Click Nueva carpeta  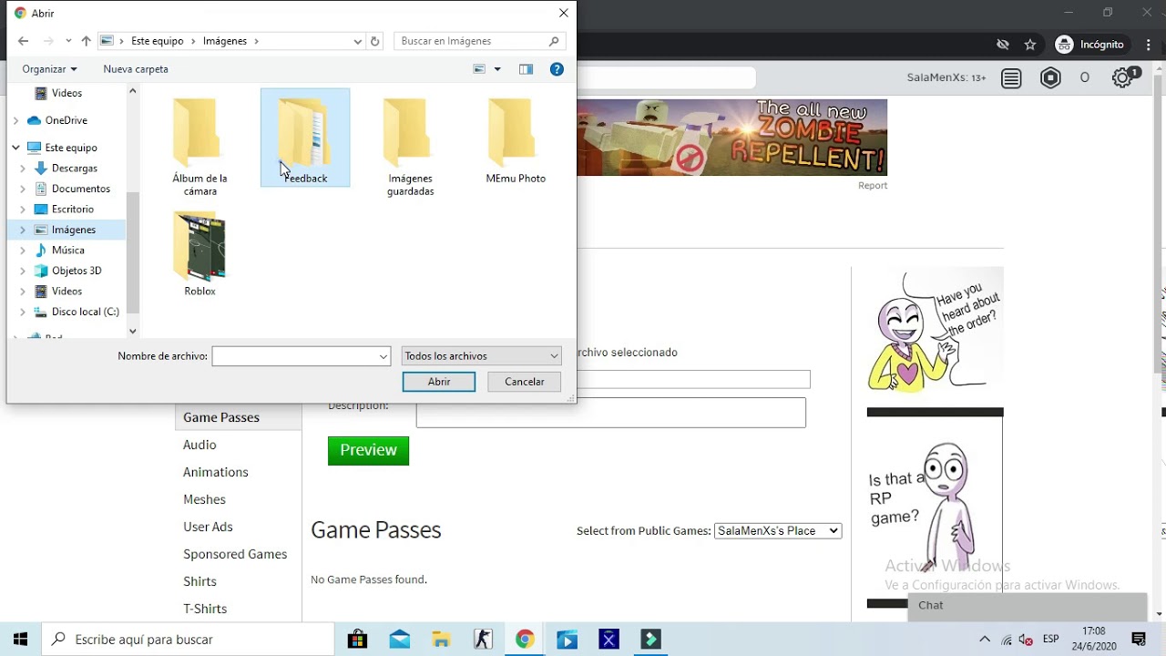click(136, 69)
